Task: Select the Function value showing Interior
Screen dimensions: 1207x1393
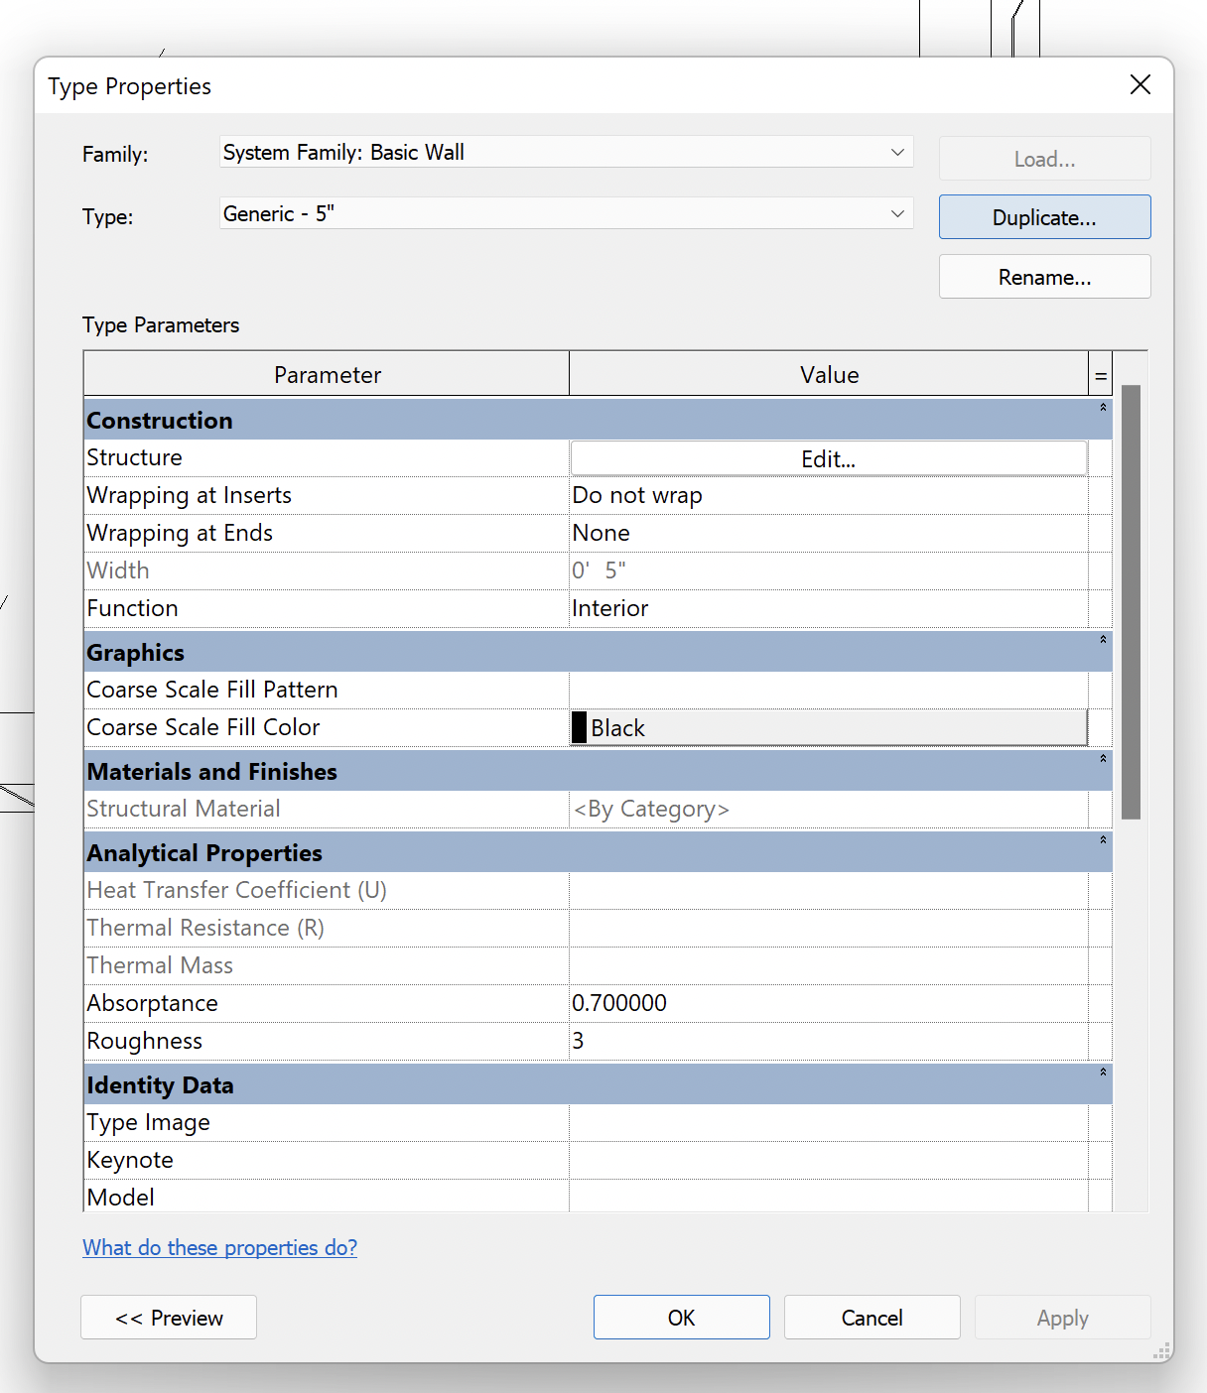Action: coord(828,608)
